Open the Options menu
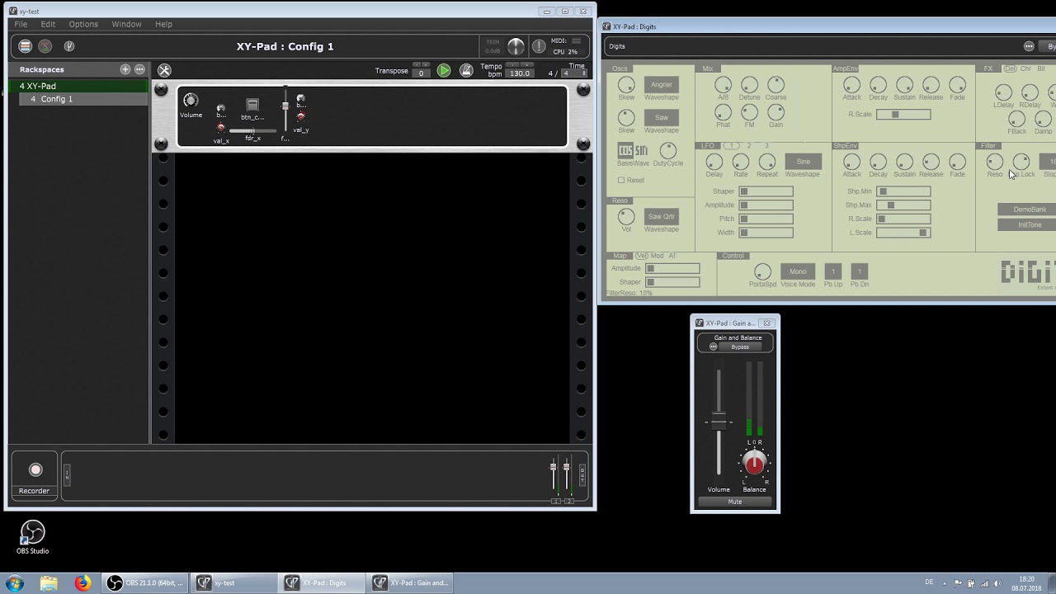This screenshot has width=1056, height=594. tap(83, 24)
